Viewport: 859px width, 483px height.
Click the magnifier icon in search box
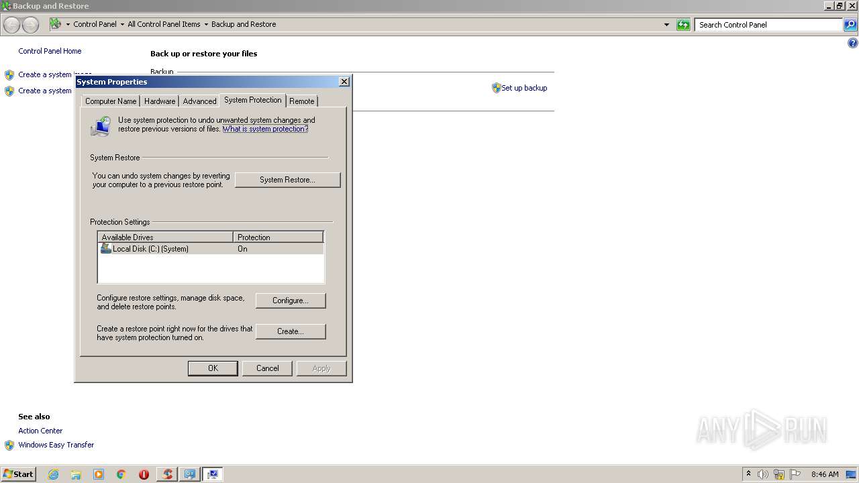(850, 25)
